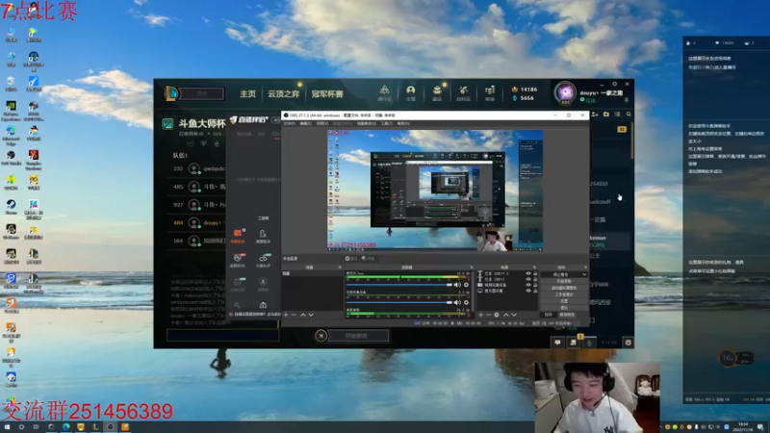Adjust first audio track volume slider in OBS
This screenshot has height=433, width=770.
tap(398, 285)
